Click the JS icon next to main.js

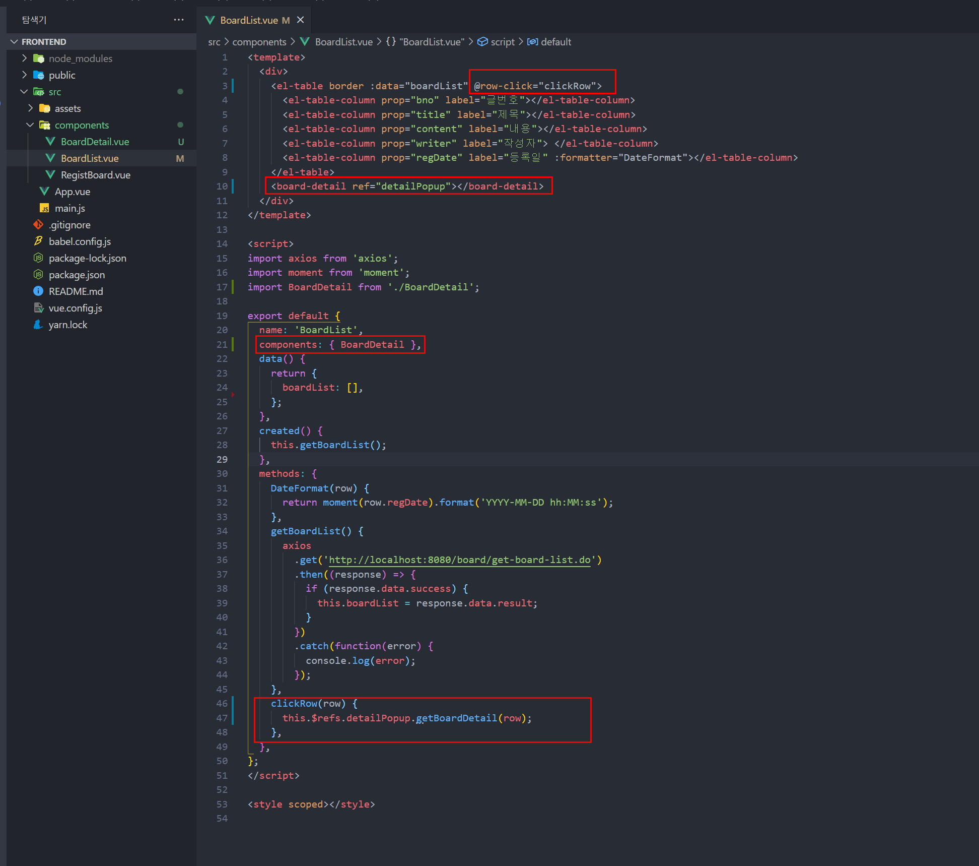44,208
